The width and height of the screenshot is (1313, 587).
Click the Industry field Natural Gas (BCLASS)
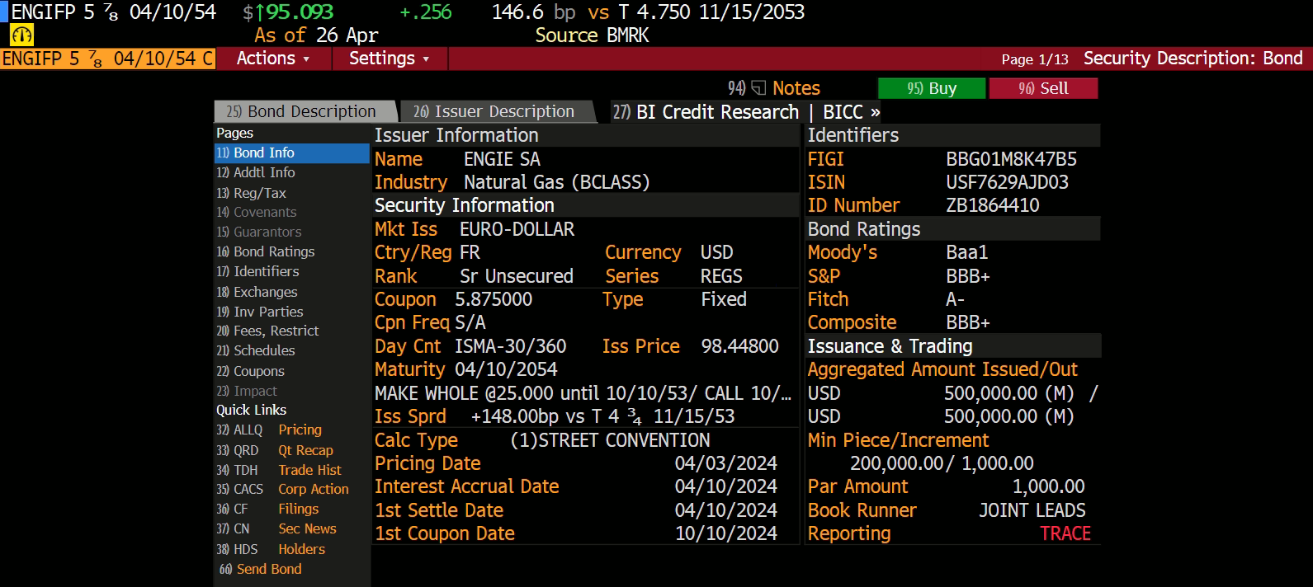pyautogui.click(x=556, y=182)
